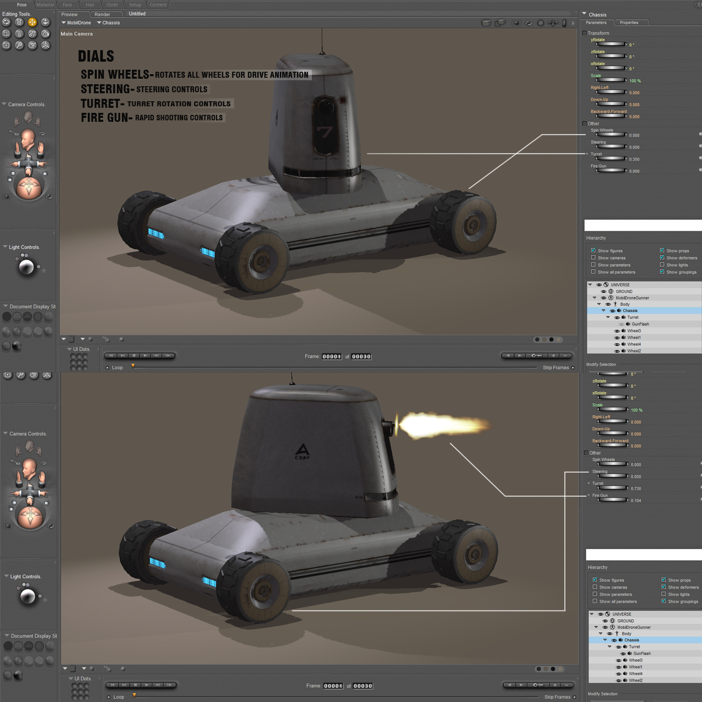Screen dimensions: 702x702
Task: Open the Chassis panel menu triangle
Action: click(x=584, y=14)
